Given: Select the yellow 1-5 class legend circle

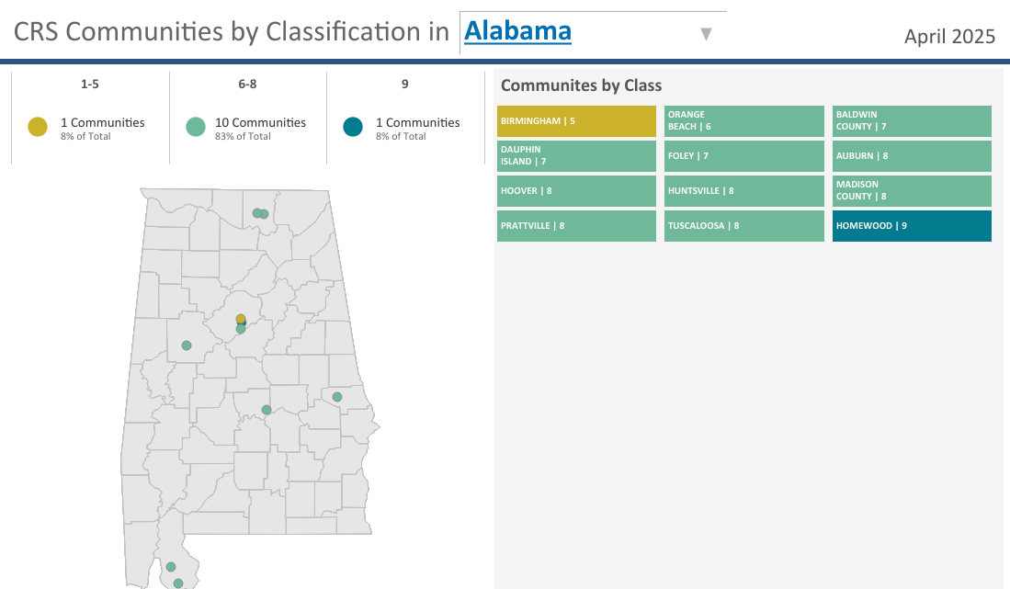Looking at the screenshot, I should [x=38, y=127].
